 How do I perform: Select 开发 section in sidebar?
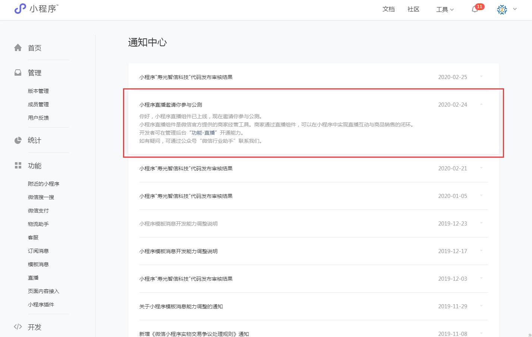(35, 327)
